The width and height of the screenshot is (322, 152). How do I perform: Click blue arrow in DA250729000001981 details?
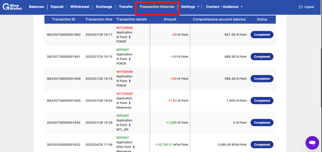[130, 59]
